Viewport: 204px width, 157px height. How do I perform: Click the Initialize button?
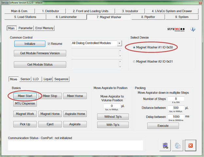[29, 44]
